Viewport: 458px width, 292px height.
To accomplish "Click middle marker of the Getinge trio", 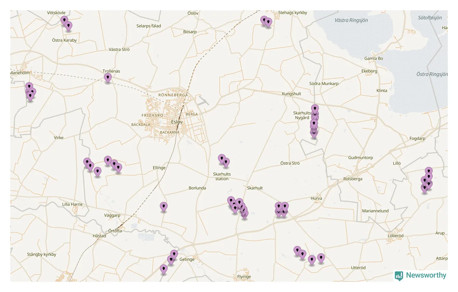I will coord(171,260).
